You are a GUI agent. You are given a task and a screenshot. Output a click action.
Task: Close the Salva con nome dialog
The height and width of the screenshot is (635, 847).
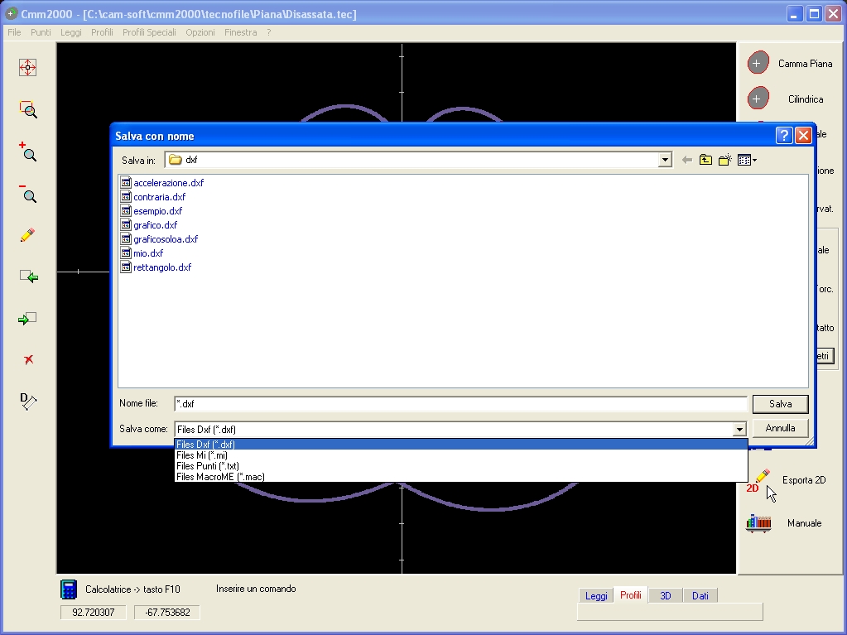tap(803, 136)
